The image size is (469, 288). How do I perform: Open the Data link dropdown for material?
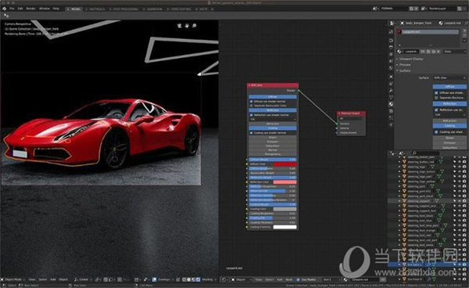pos(455,52)
